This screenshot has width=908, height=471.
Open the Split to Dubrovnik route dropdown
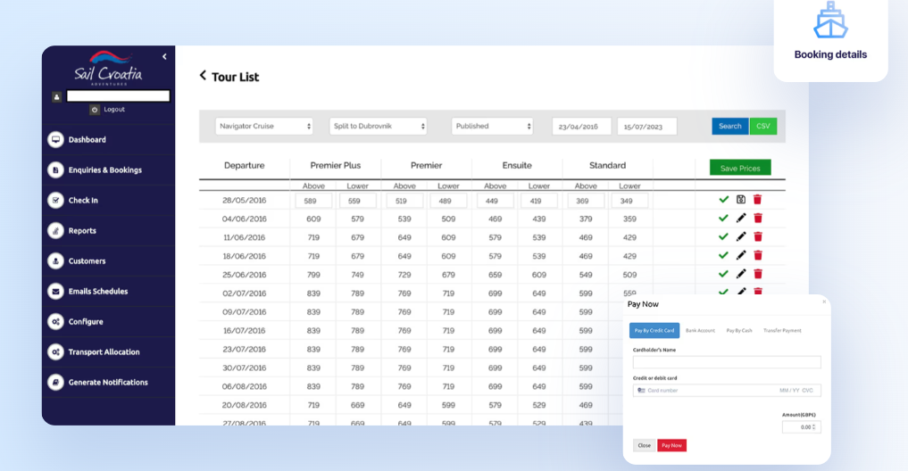(378, 127)
